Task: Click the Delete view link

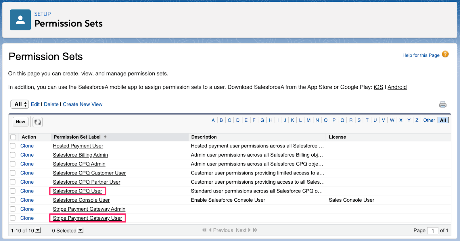Action: pos(51,104)
